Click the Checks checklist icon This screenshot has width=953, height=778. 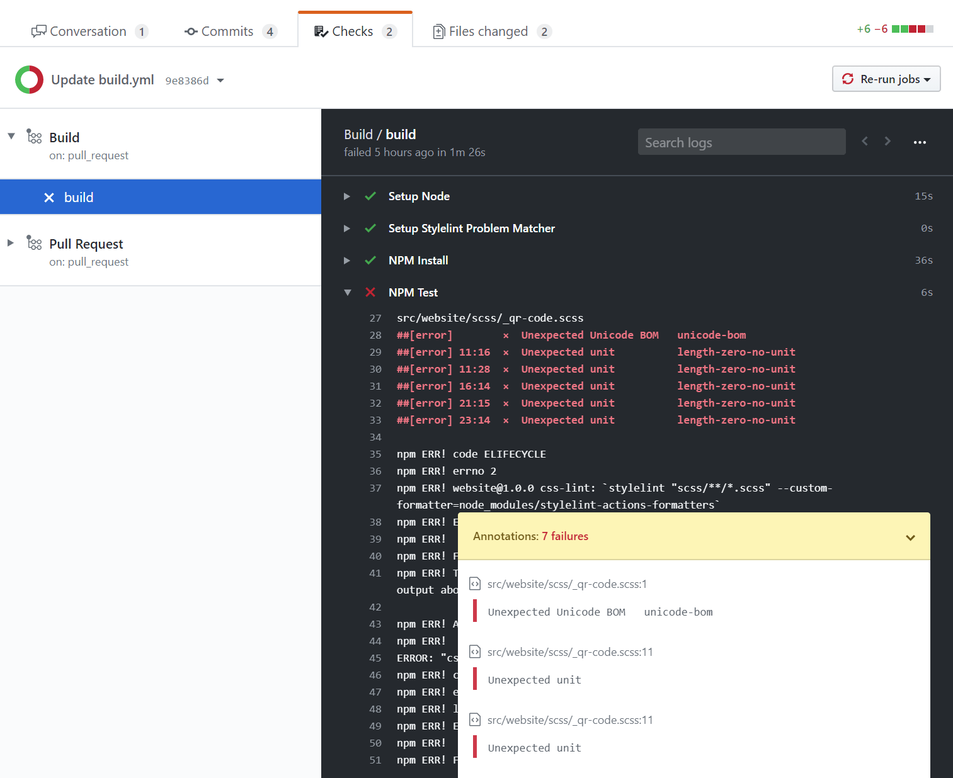(321, 31)
